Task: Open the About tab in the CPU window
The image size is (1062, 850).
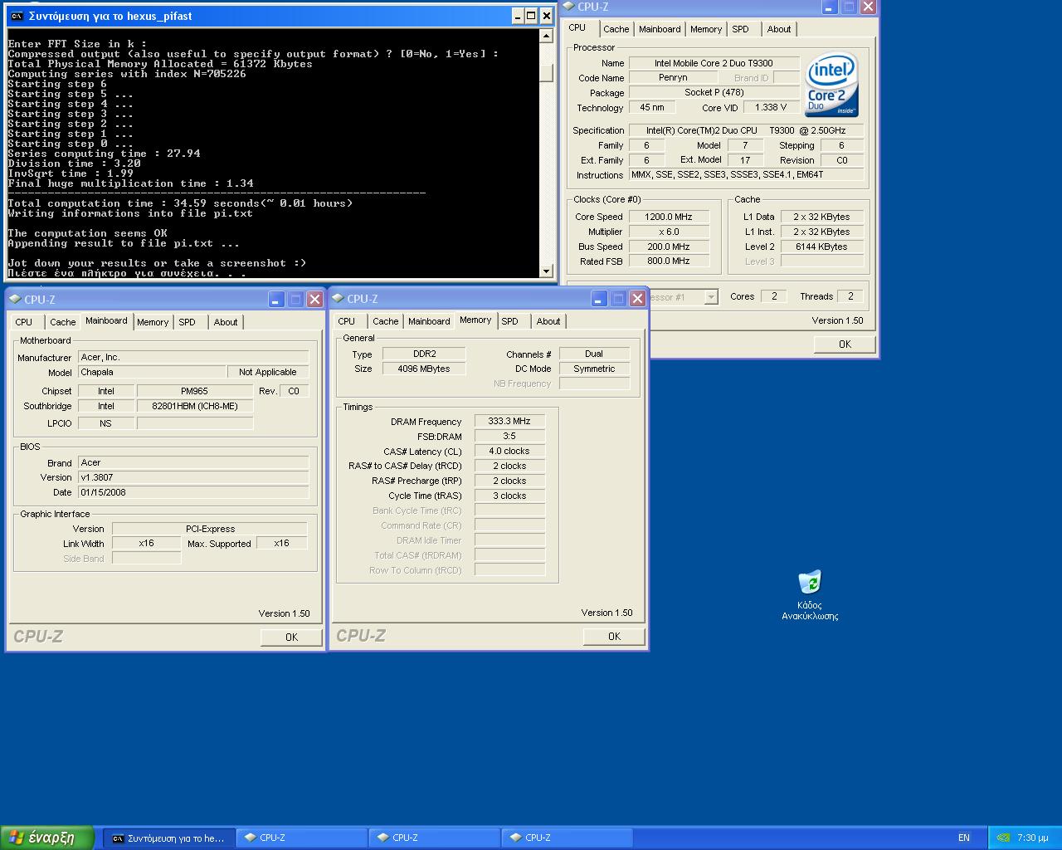Action: tap(779, 29)
